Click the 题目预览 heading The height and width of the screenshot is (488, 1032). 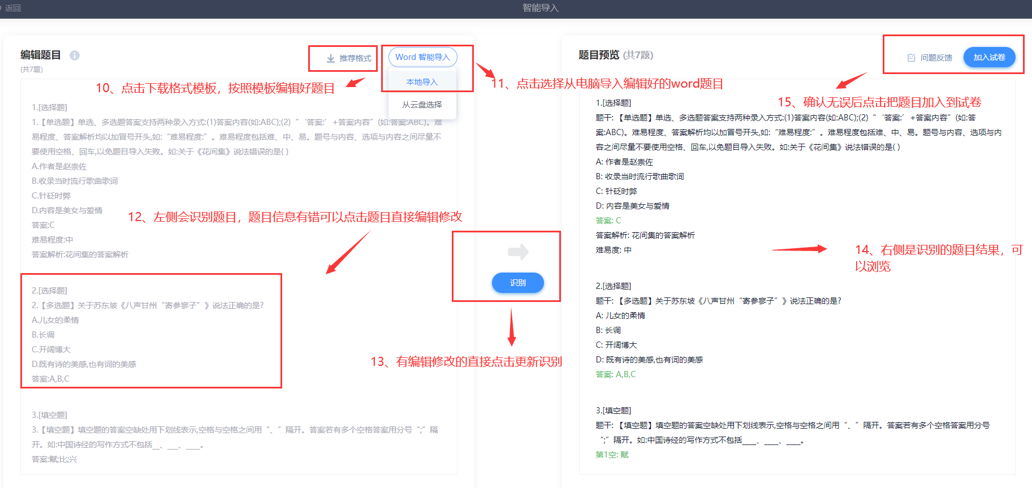click(x=599, y=55)
